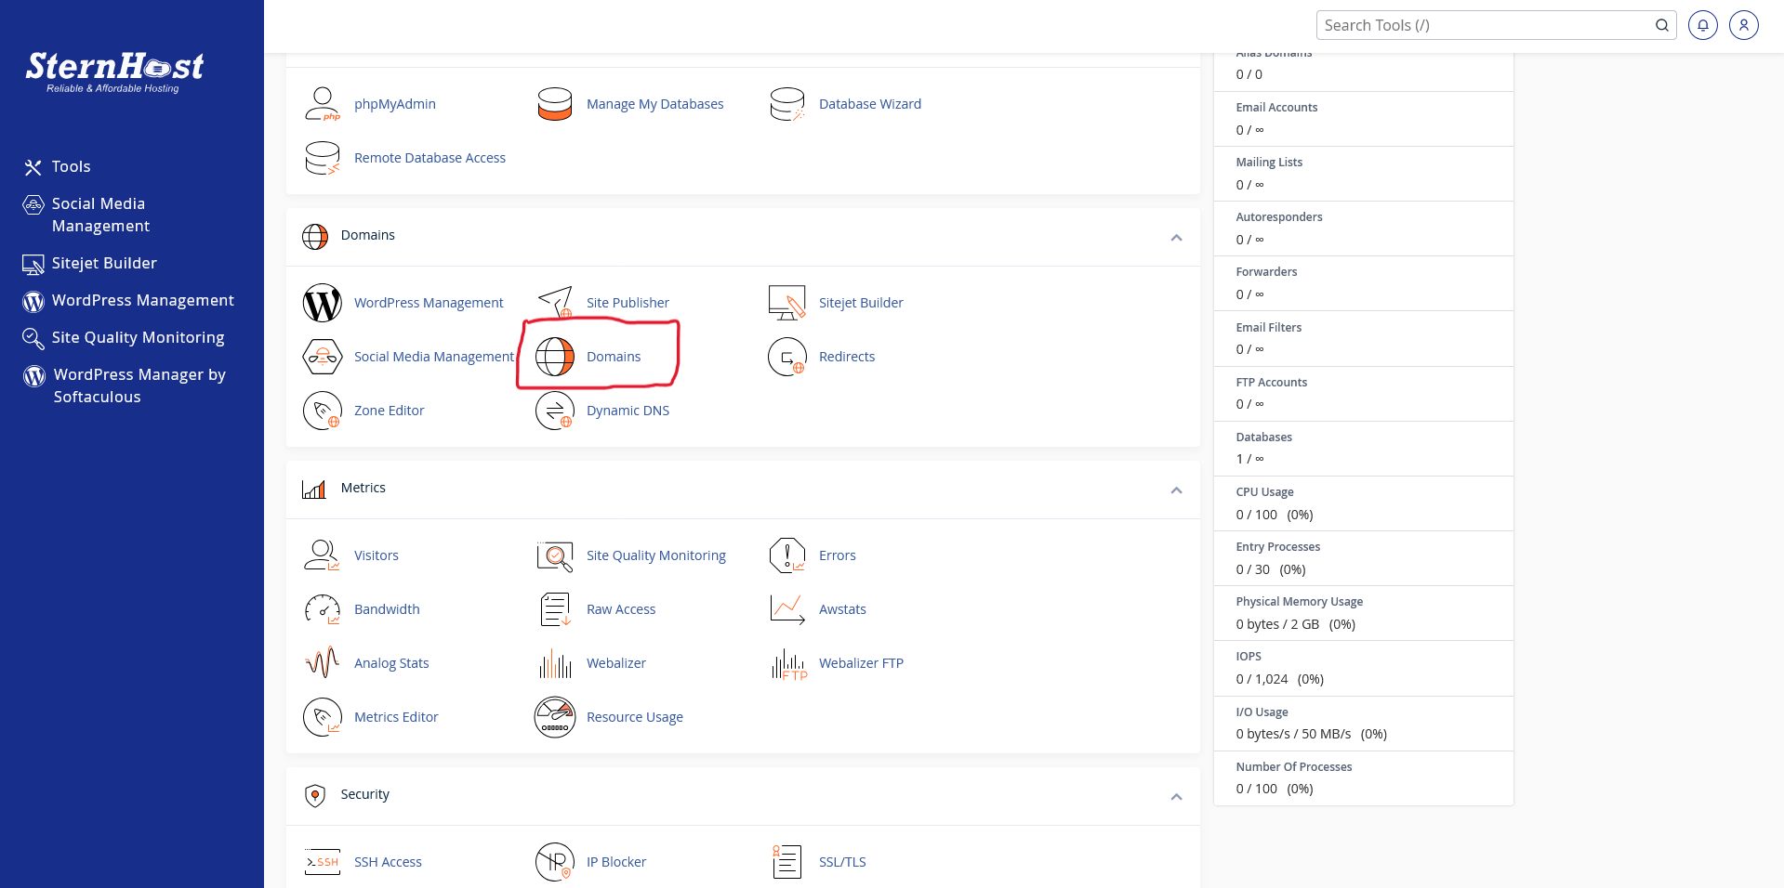Click the phpMyAdmin icon
1784x888 pixels.
coord(323,104)
